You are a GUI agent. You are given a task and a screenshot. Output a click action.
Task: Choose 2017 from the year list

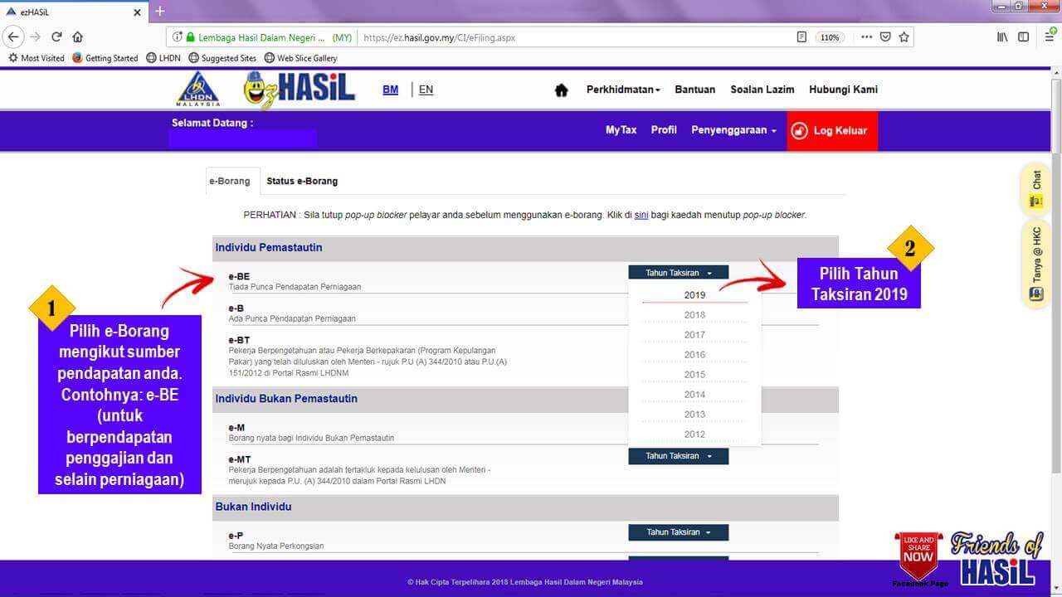pos(694,335)
